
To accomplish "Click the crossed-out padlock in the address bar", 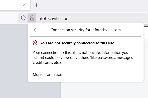I will pos(32,18).
